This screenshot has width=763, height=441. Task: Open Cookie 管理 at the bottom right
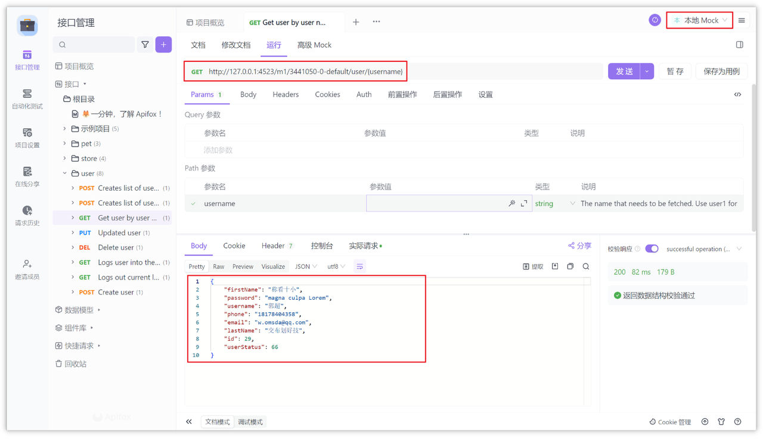(670, 422)
